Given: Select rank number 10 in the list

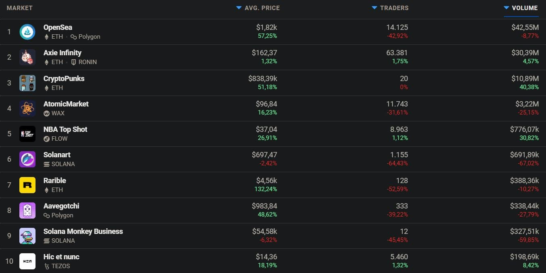Looking at the screenshot, I should coord(9,261).
